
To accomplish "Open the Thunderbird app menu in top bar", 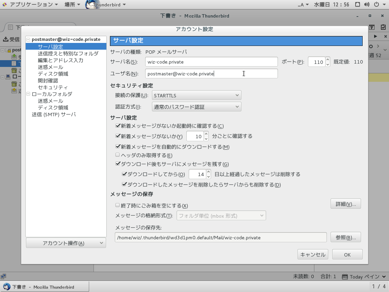I will (106, 4).
